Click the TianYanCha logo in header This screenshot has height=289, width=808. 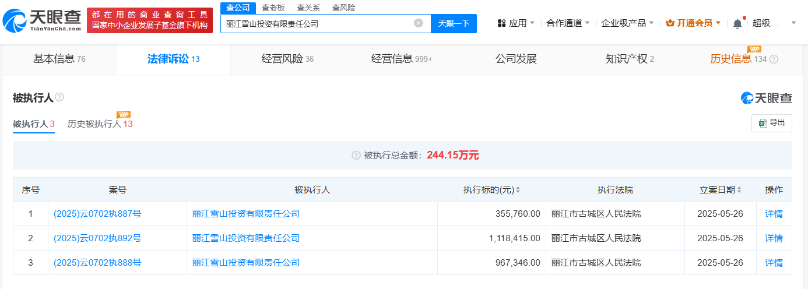pyautogui.click(x=42, y=20)
